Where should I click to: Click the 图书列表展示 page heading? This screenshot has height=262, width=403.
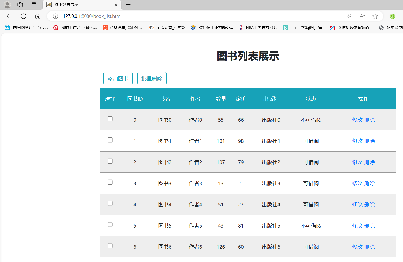pos(248,56)
